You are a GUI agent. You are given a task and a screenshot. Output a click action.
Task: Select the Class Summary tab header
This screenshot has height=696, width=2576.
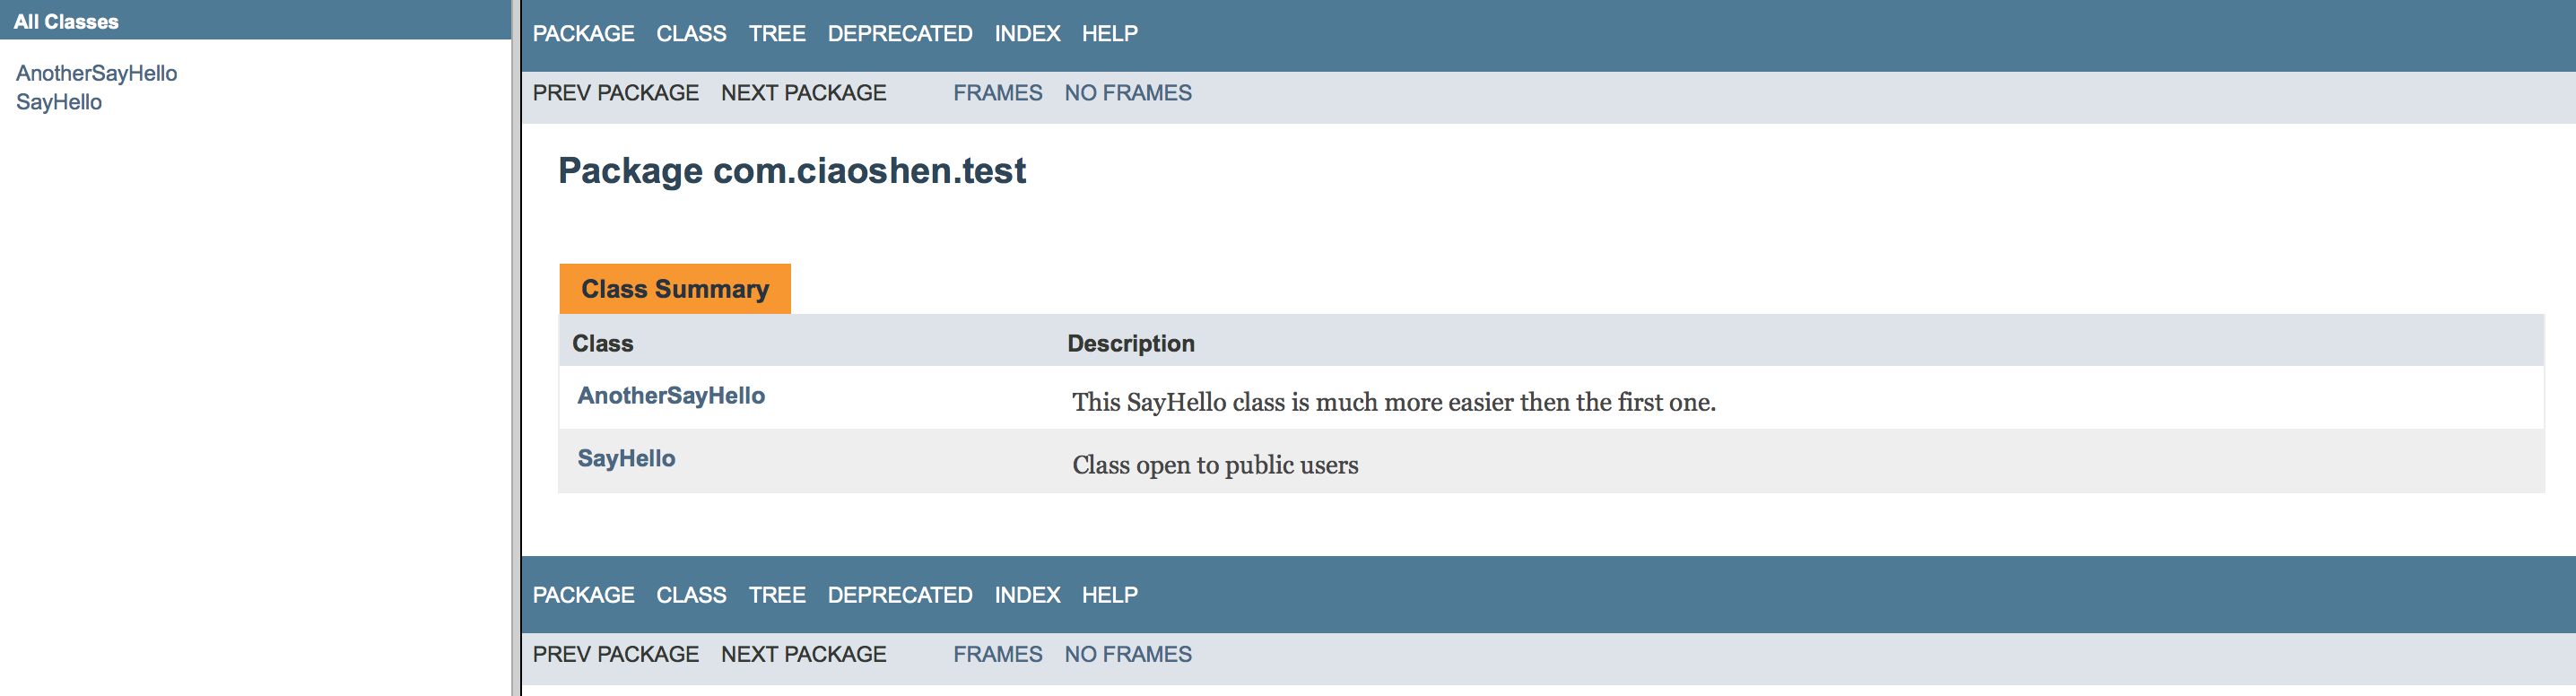coord(675,289)
